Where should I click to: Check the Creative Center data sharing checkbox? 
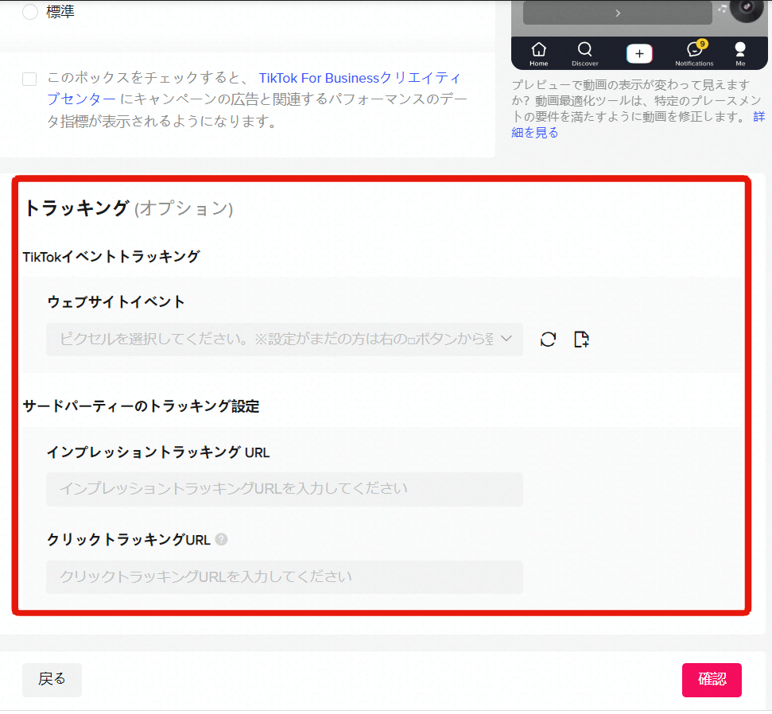(29, 79)
